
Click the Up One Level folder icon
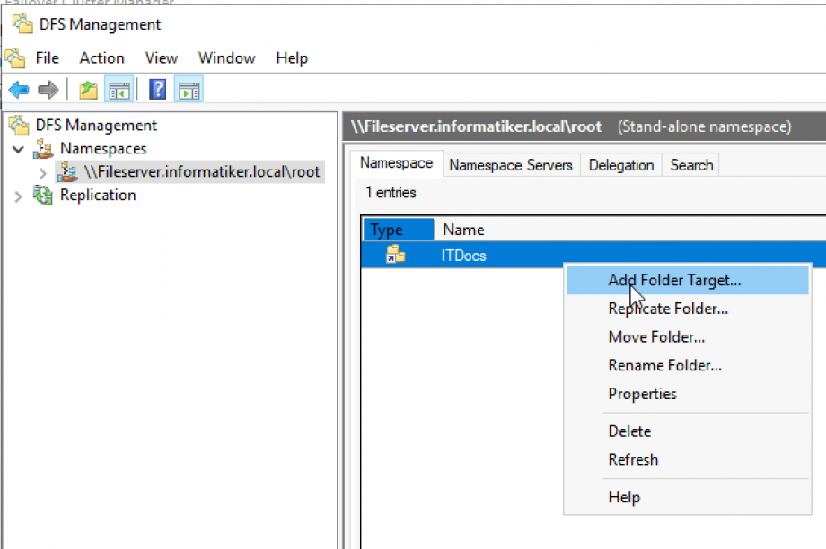[x=88, y=90]
